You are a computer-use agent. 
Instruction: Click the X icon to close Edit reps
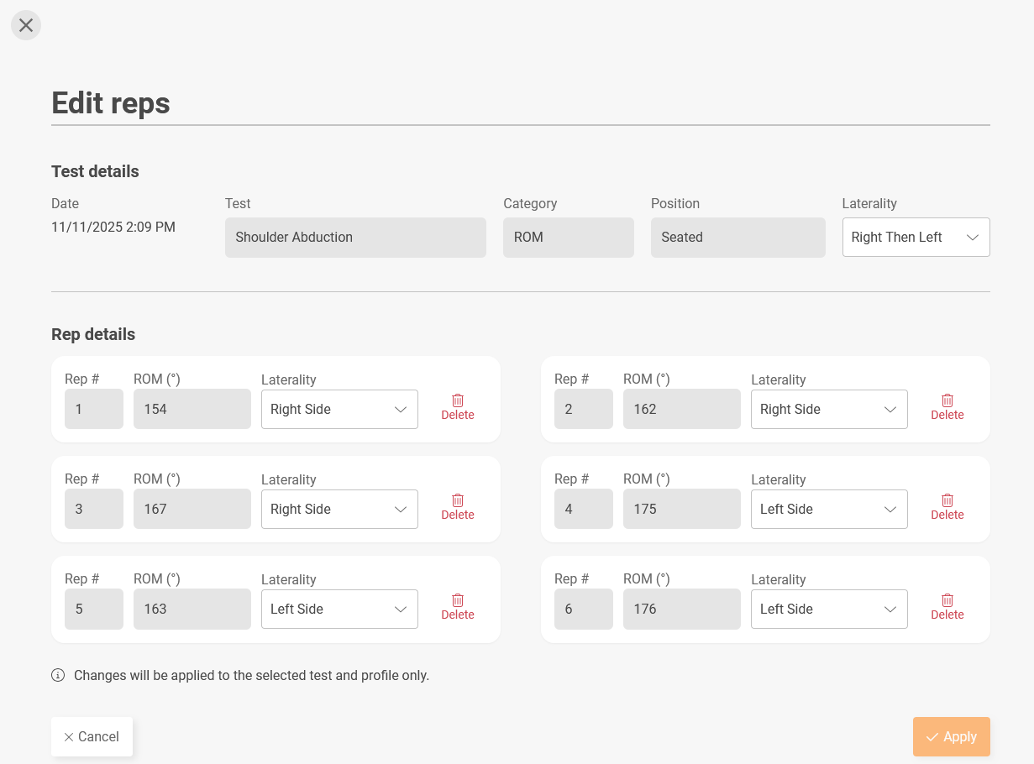(x=25, y=25)
